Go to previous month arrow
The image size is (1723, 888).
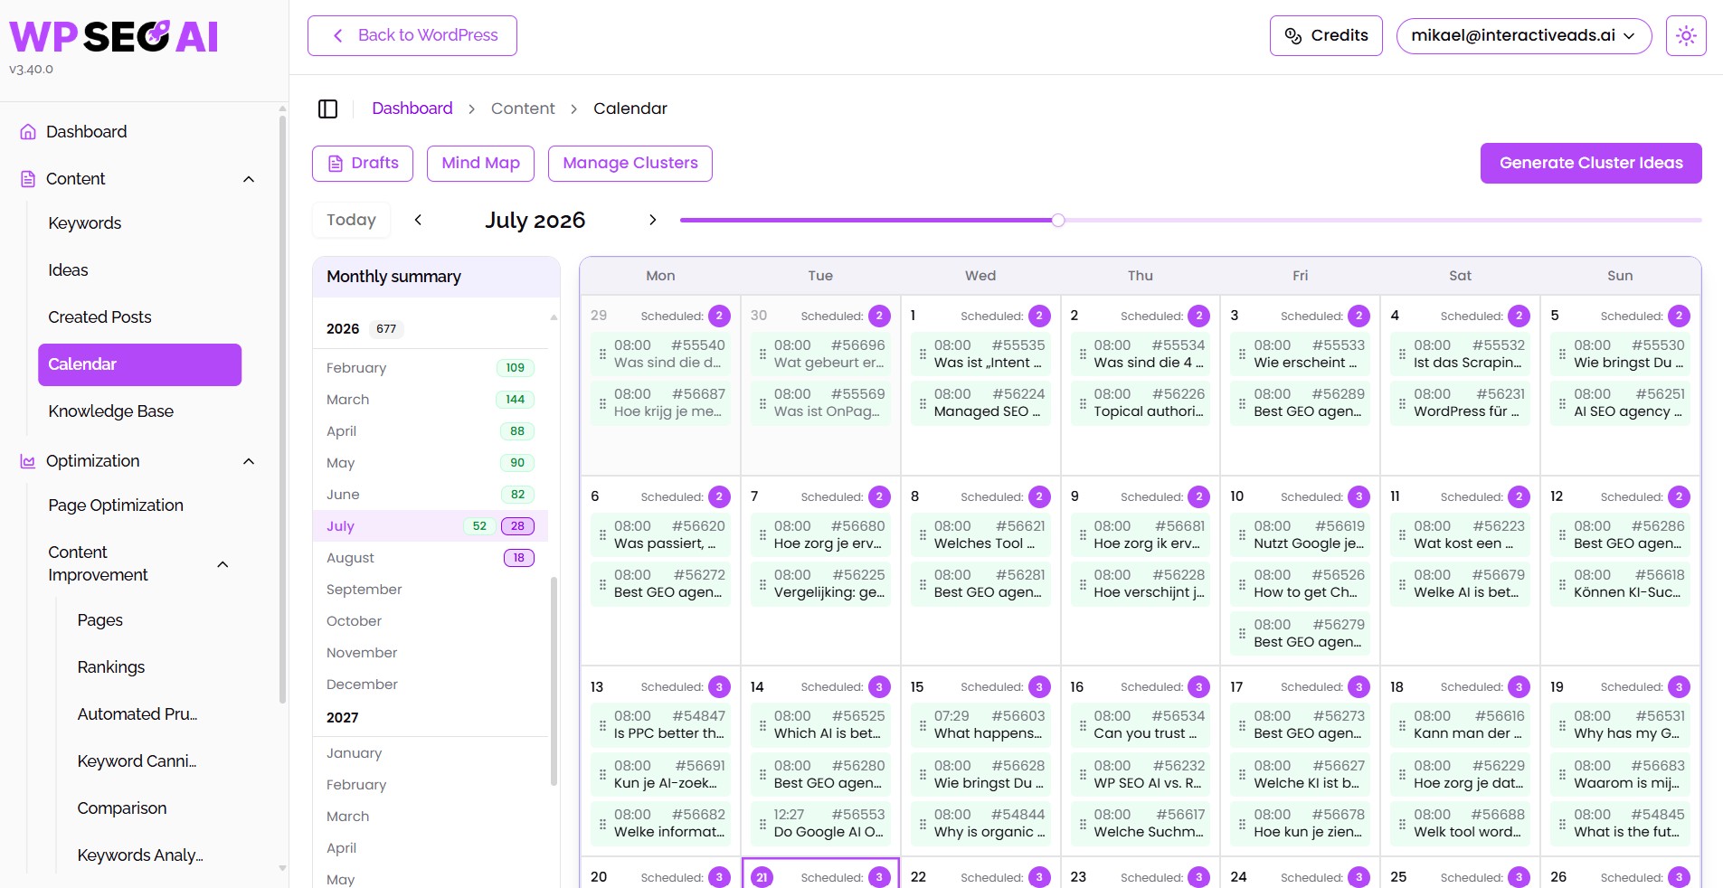418,220
